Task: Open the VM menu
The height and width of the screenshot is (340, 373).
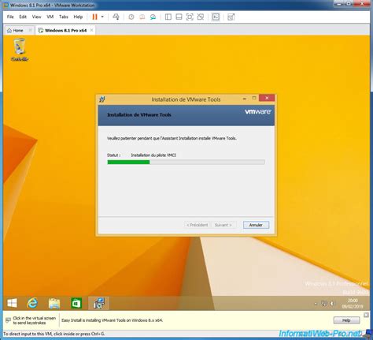Action: [x=50, y=17]
